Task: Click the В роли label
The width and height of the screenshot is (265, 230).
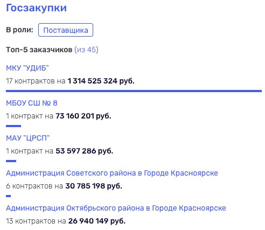Action: [x=20, y=30]
